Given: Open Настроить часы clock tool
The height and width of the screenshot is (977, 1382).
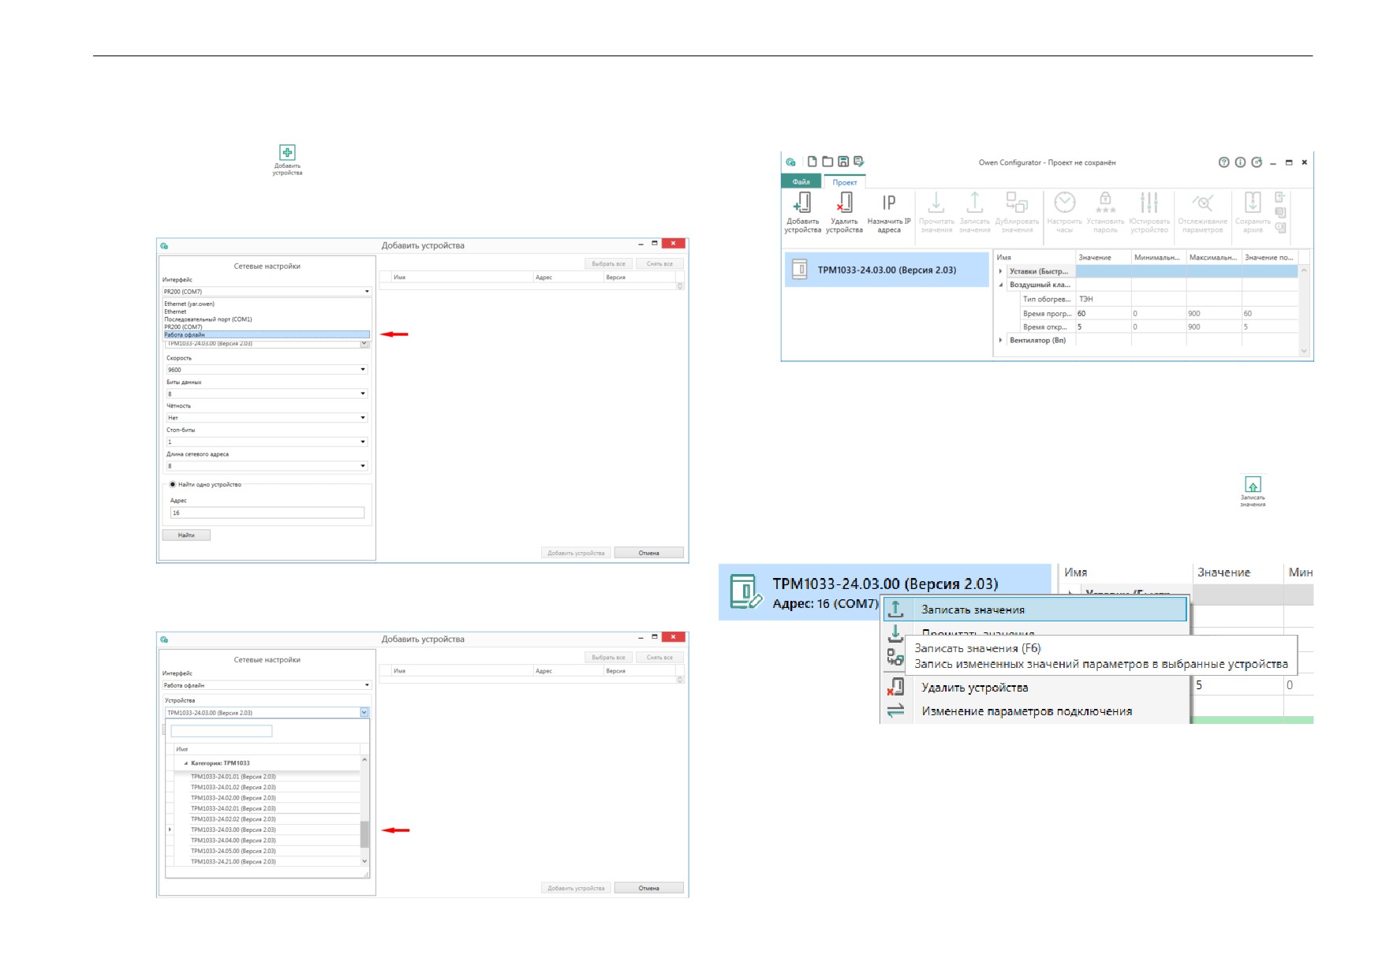Looking at the screenshot, I should (1065, 212).
